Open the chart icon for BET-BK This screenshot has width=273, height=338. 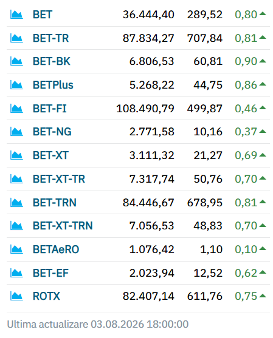[x=16, y=61]
